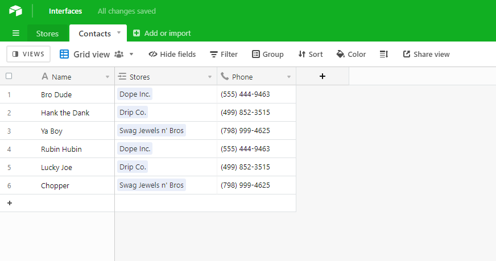Click the collaborators people icon
The width and height of the screenshot is (496, 261).
pos(119,54)
